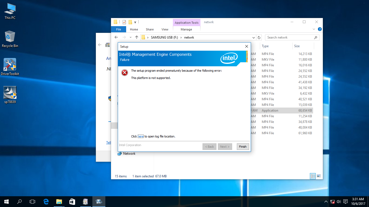Select Application Tools contextual tab

coord(187,23)
